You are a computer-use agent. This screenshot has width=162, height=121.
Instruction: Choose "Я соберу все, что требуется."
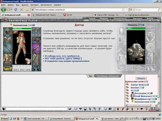point(63,56)
